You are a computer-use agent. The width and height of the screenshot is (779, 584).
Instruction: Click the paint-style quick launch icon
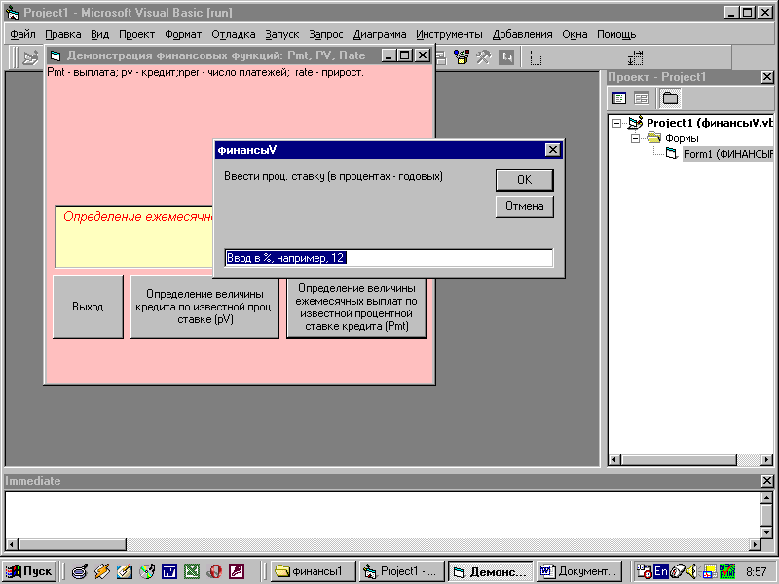click(x=125, y=571)
